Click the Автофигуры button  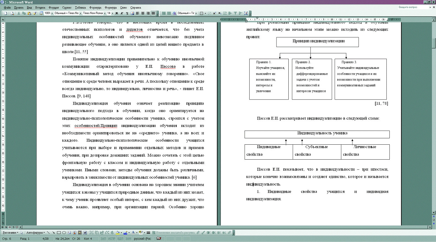coord(35,233)
